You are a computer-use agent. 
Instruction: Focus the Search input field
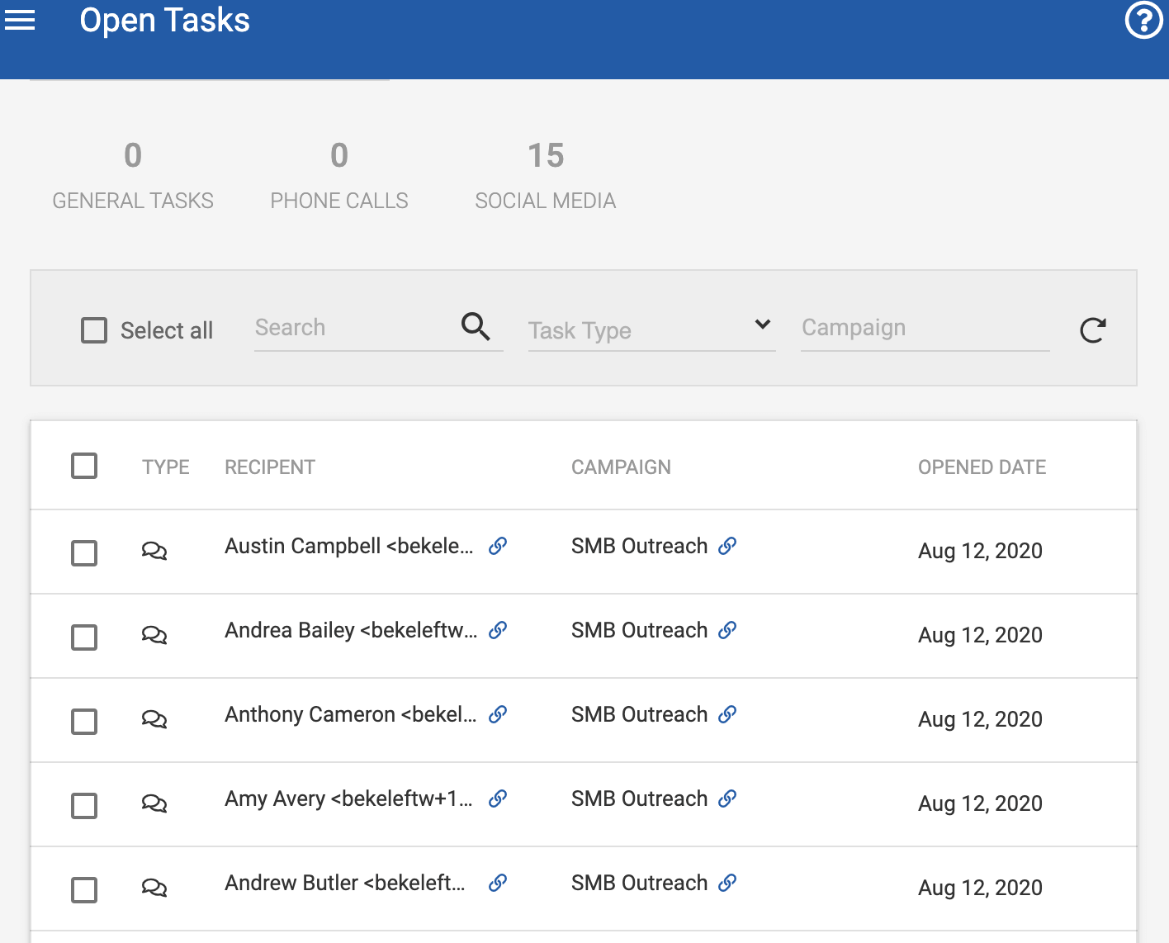355,328
